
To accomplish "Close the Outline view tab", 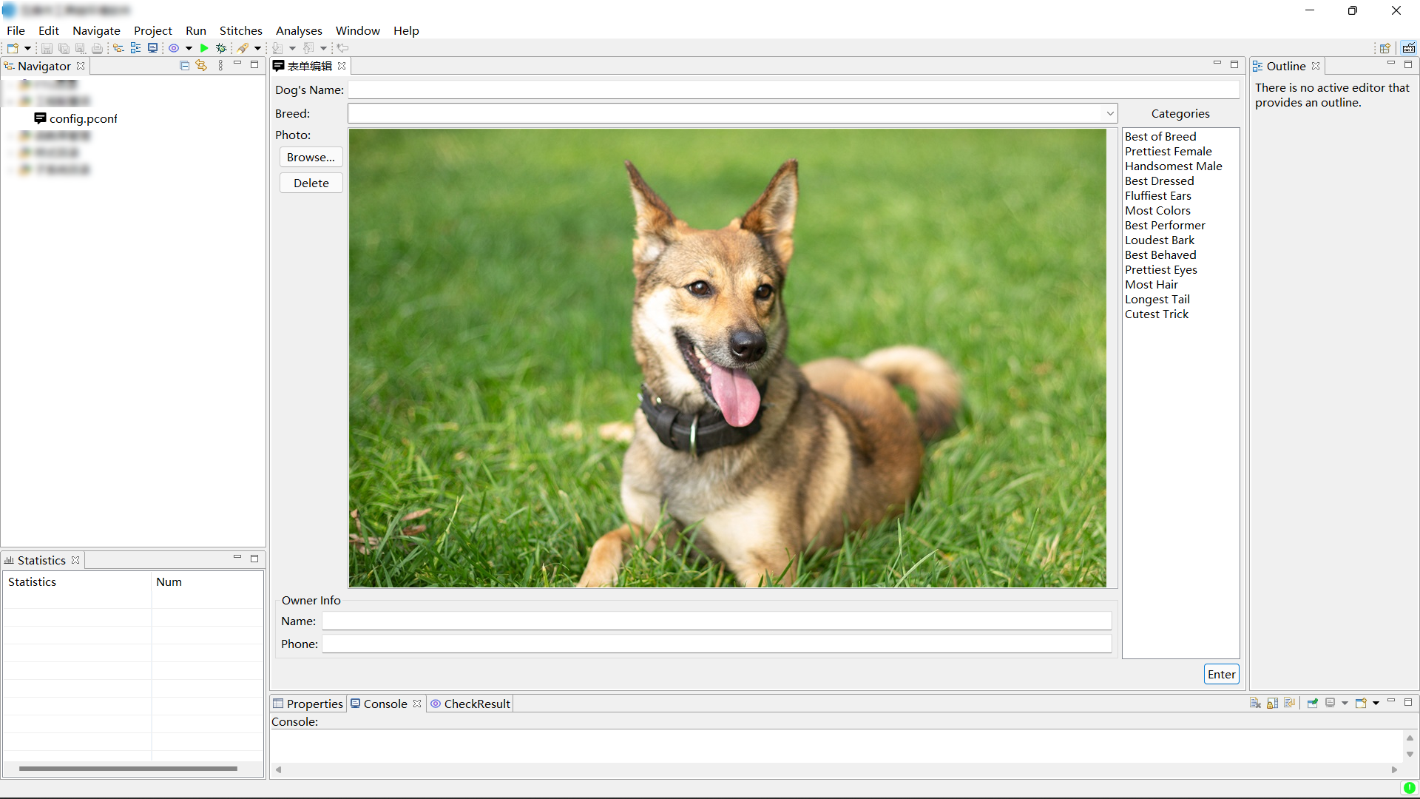I will pos(1316,66).
